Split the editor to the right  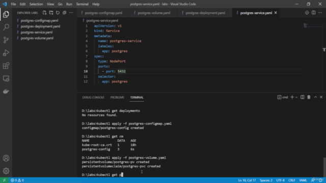click(314, 13)
